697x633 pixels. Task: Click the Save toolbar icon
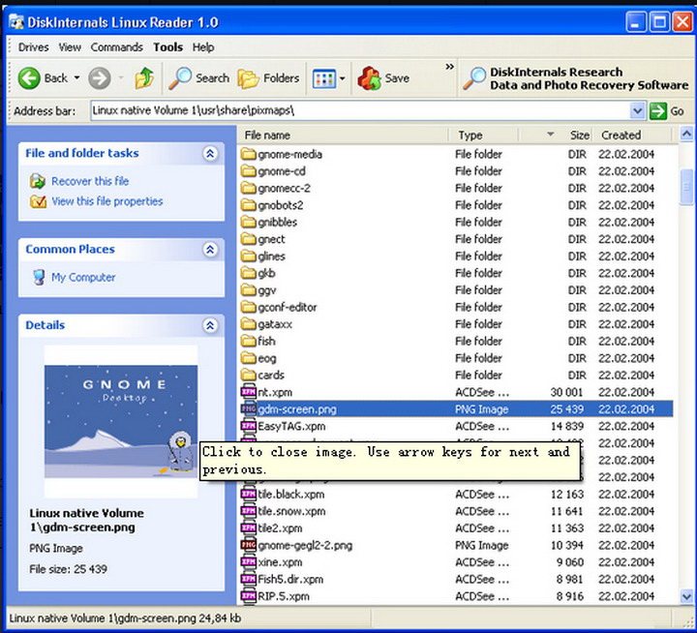coord(369,78)
